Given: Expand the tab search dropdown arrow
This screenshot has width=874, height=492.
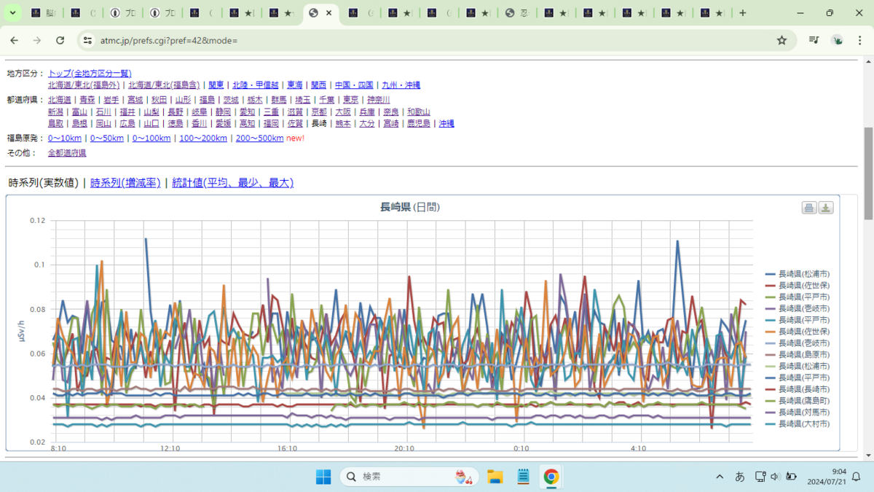Looking at the screenshot, I should [12, 13].
